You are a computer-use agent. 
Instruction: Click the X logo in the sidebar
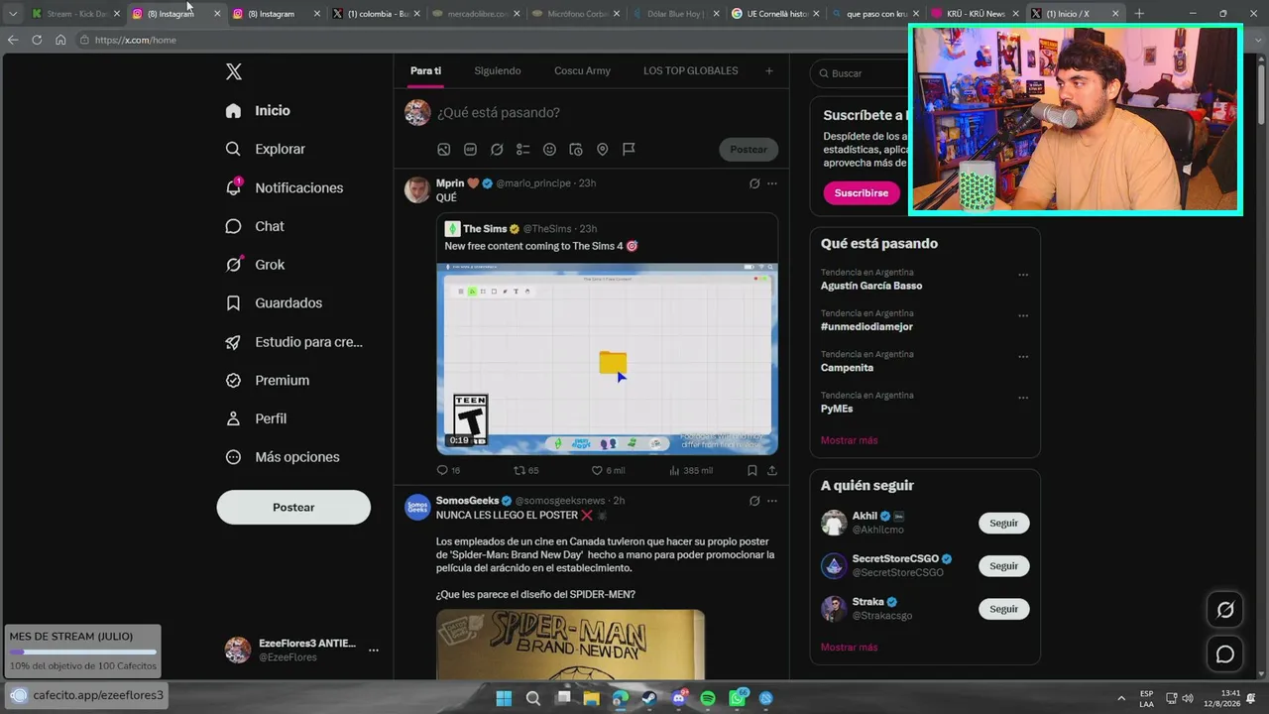tap(233, 71)
